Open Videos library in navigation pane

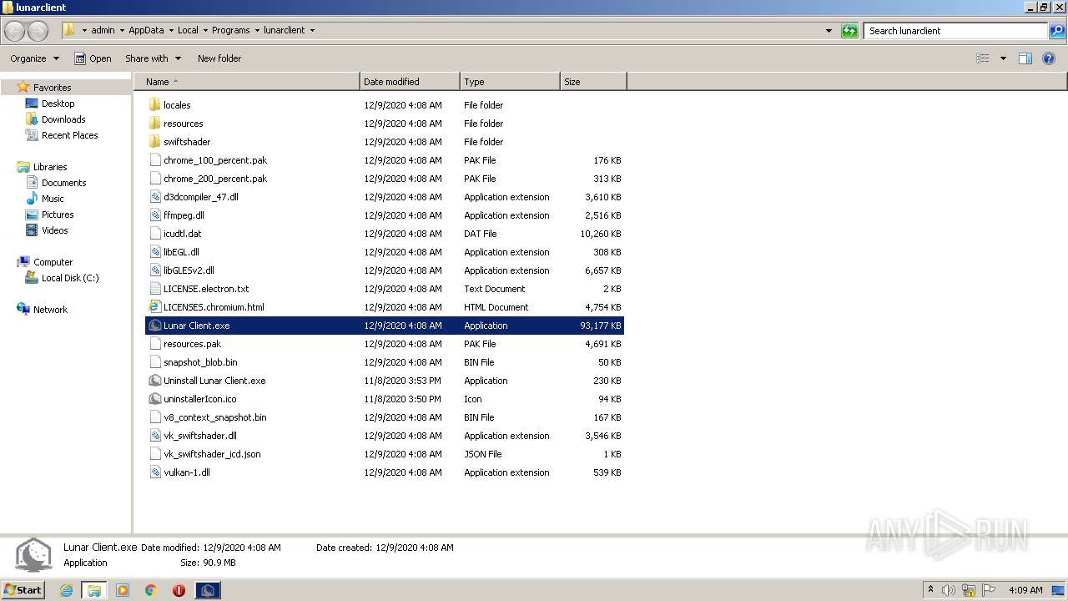tap(54, 230)
